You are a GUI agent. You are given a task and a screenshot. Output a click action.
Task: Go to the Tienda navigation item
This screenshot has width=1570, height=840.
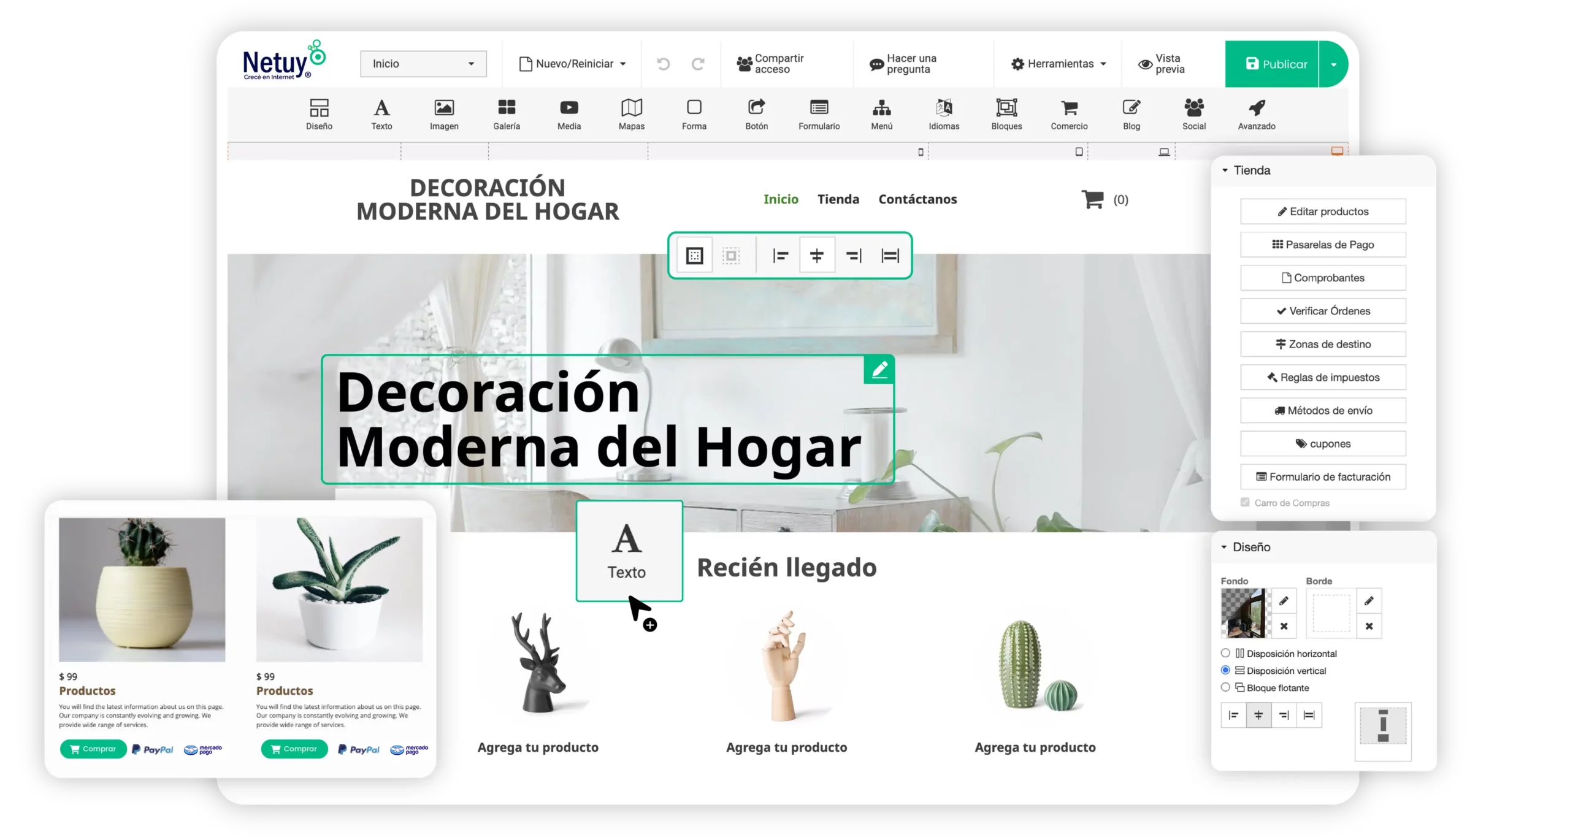pyautogui.click(x=838, y=199)
